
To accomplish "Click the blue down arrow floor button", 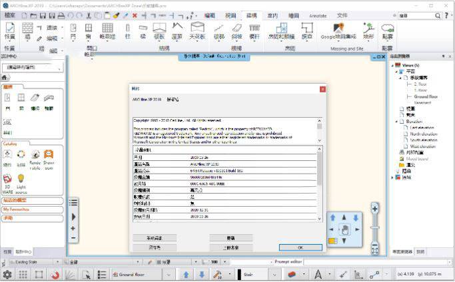I will click(x=202, y=274).
